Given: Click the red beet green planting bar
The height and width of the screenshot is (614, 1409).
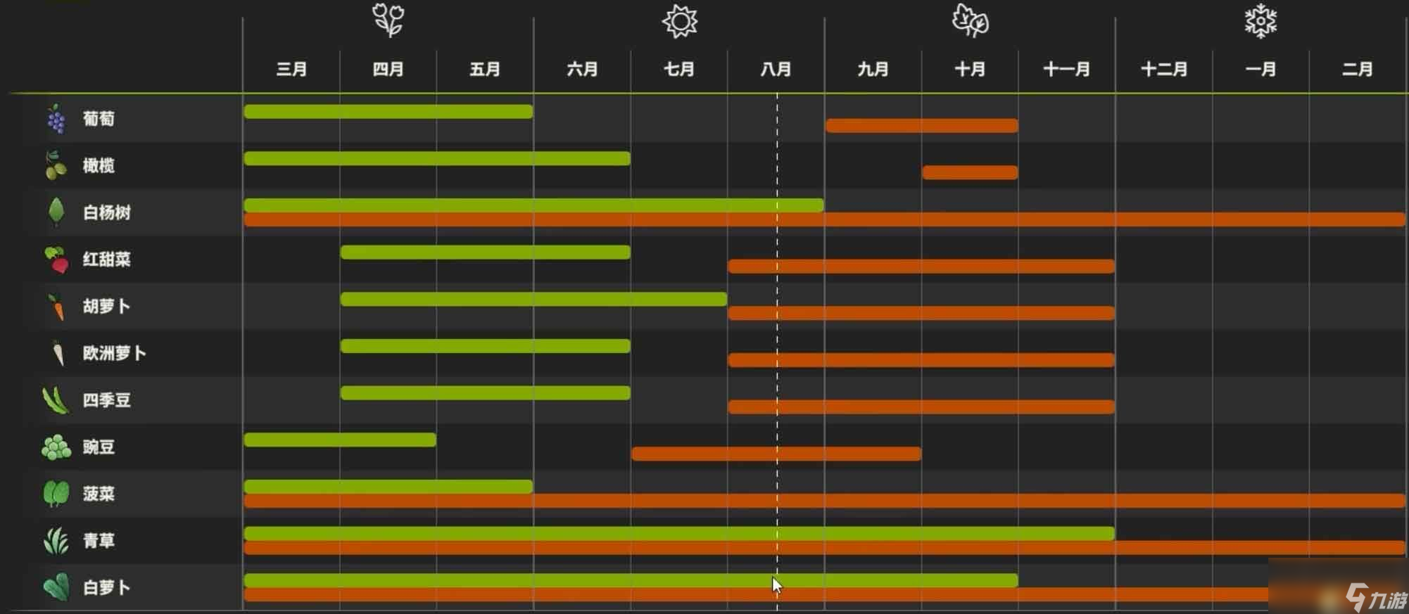Looking at the screenshot, I should [486, 252].
